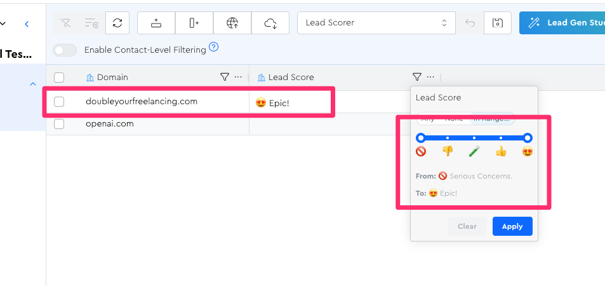Tick the select-all checkbox in header

(x=59, y=78)
